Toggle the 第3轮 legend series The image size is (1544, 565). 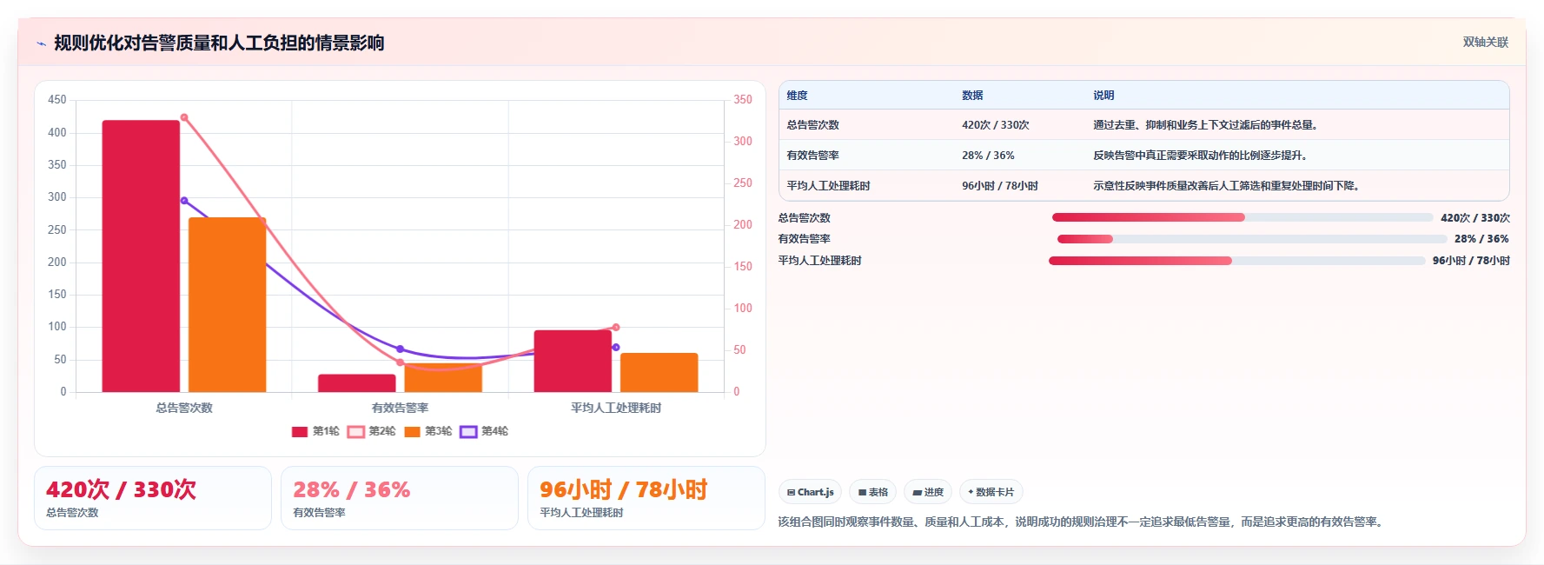pos(427,431)
